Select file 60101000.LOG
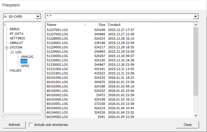 [x=57, y=78]
